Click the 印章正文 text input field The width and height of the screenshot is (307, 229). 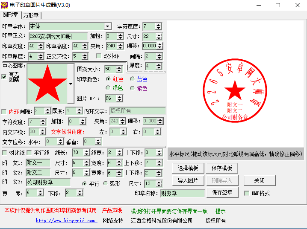pyautogui.click(x=58, y=36)
